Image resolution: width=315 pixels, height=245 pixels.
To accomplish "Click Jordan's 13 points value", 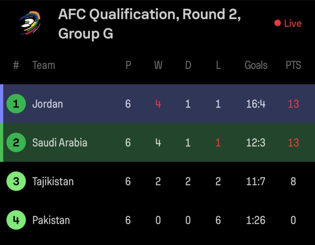I will point(293,104).
